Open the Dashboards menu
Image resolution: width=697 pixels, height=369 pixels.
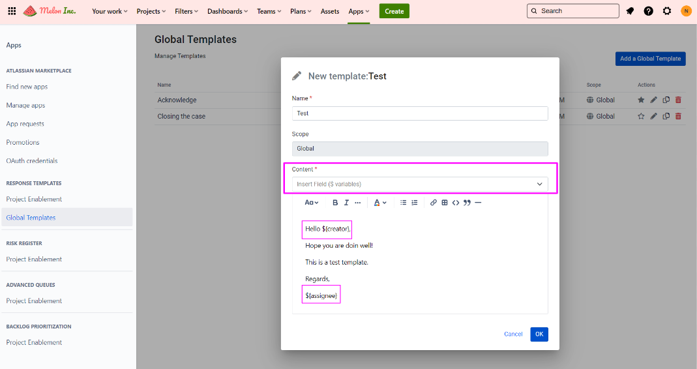pos(228,11)
